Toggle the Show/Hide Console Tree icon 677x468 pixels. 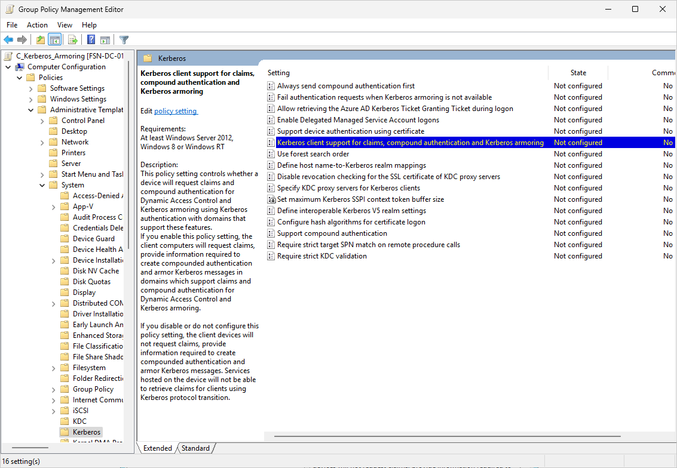pos(55,40)
